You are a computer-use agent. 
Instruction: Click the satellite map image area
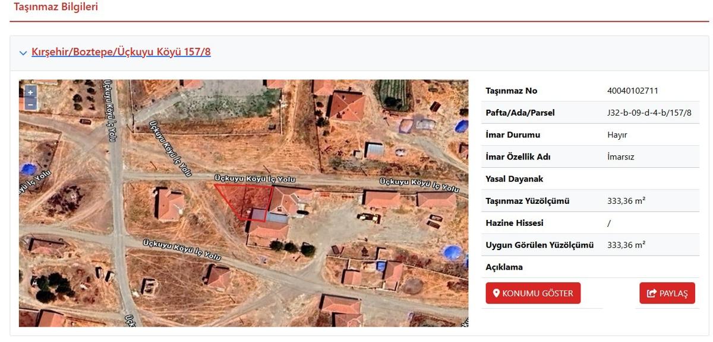(x=244, y=203)
